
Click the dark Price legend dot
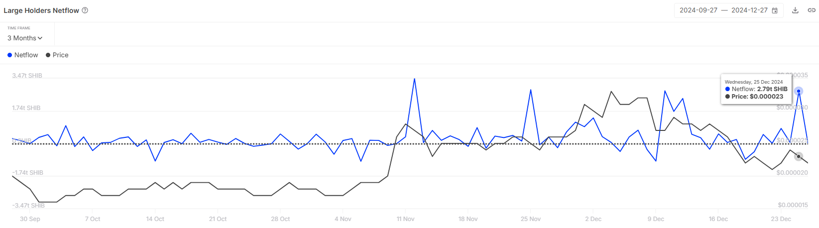(48, 55)
